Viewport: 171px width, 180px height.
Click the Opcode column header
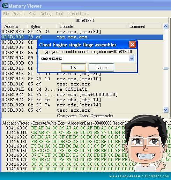tap(66, 27)
